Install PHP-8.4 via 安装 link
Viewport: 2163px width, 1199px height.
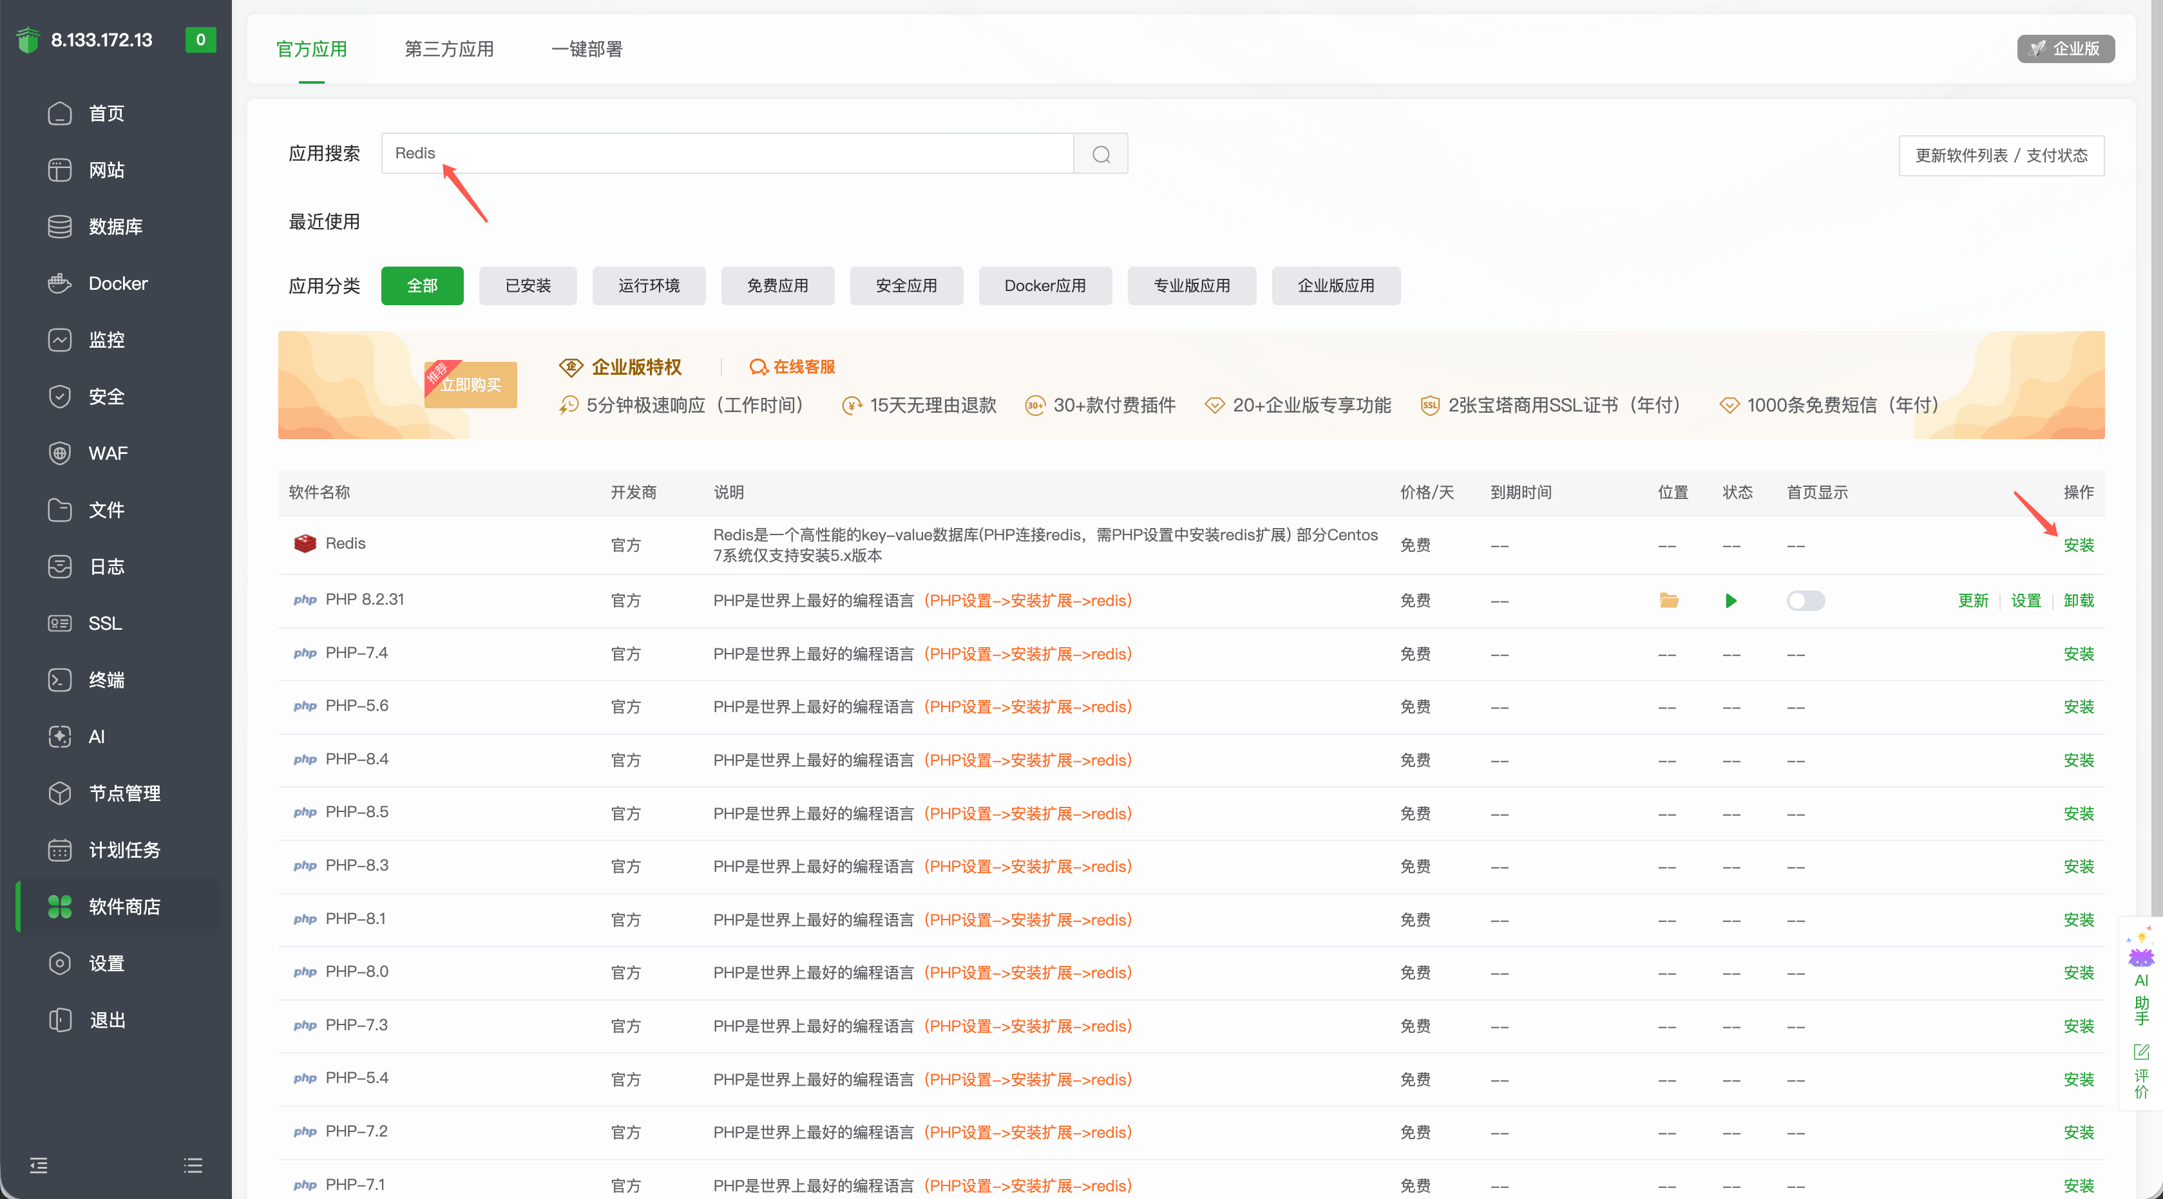(2079, 760)
